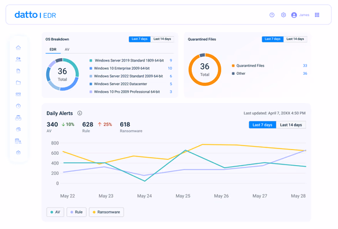Click the user avatar icon next to James
This screenshot has width=338, height=229.
point(294,15)
